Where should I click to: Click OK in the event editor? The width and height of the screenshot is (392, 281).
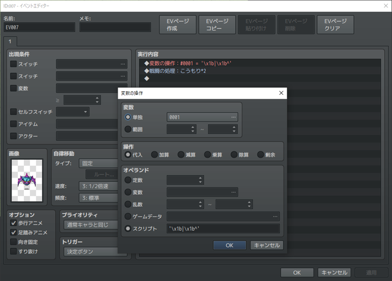tap(297, 272)
